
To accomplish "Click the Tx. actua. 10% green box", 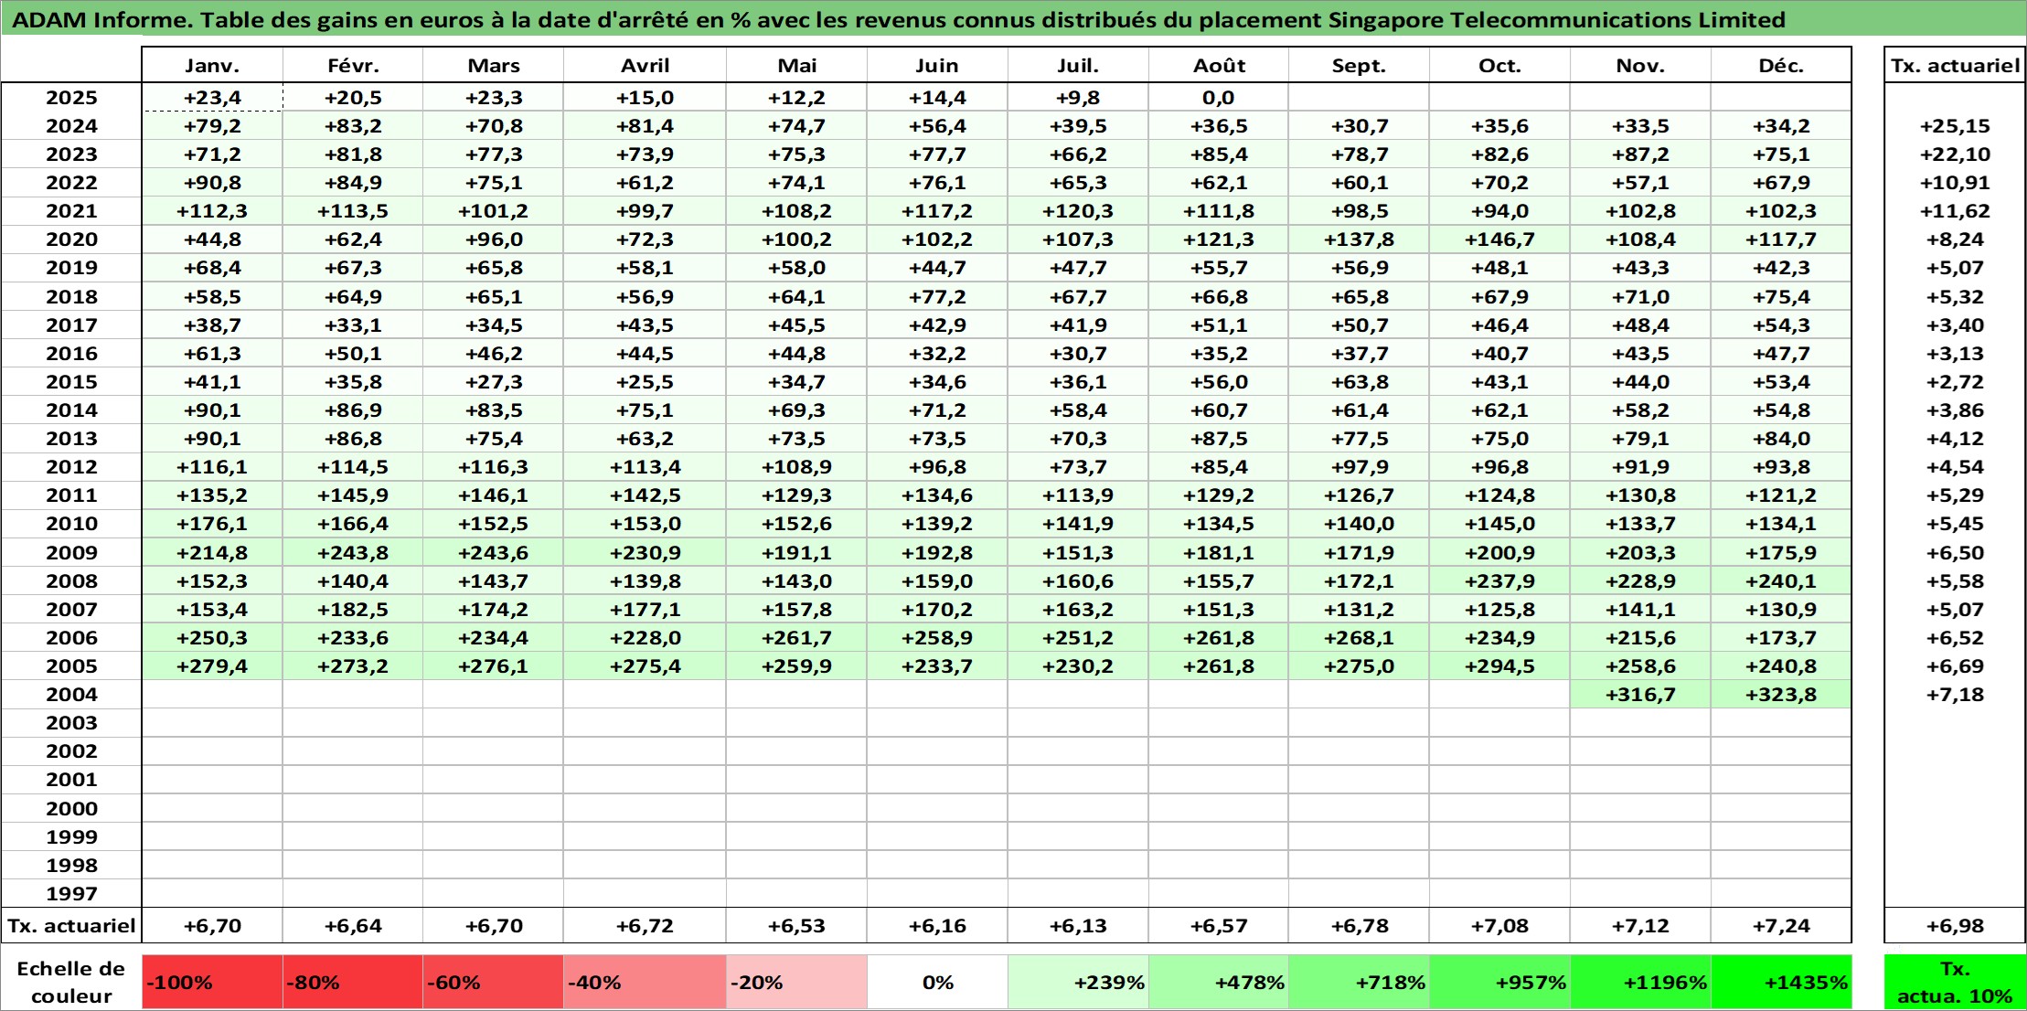I will click(x=1955, y=982).
